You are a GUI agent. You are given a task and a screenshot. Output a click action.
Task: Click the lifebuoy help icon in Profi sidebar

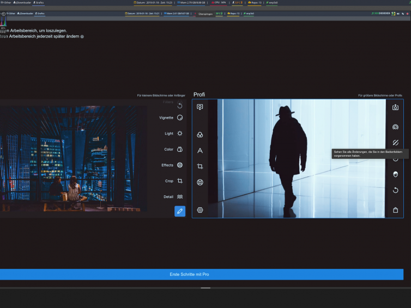pyautogui.click(x=200, y=182)
